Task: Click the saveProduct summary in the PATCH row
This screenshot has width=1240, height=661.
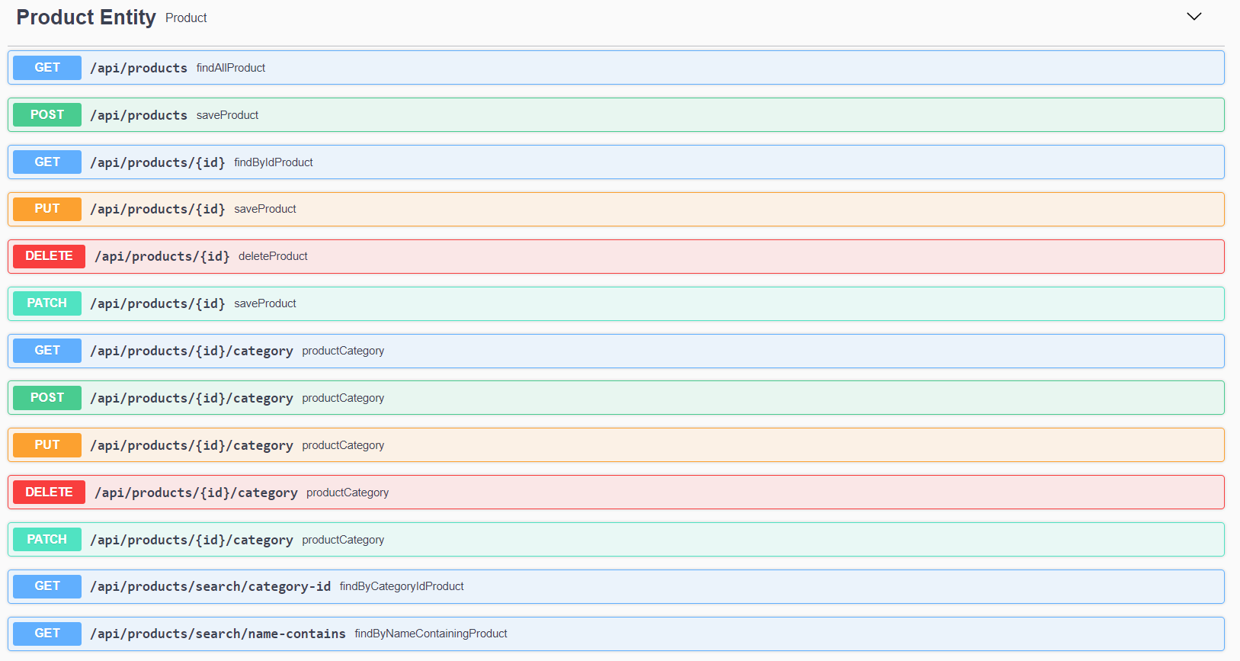Action: (265, 303)
